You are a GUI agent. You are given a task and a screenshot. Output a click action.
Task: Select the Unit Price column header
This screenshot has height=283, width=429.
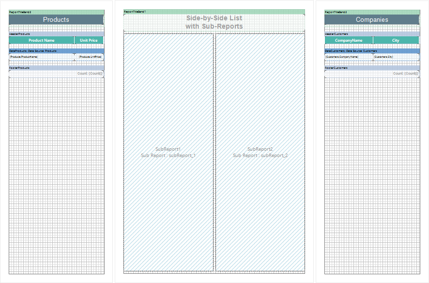coord(89,40)
